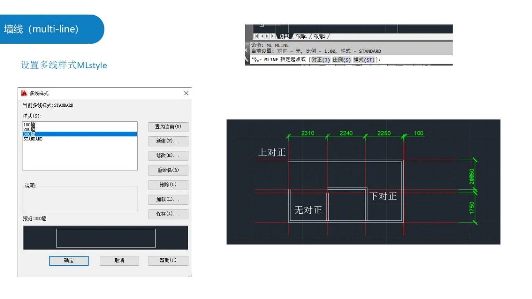Click the 下对正 label in drawing
Image resolution: width=532 pixels, height=299 pixels.
(383, 196)
